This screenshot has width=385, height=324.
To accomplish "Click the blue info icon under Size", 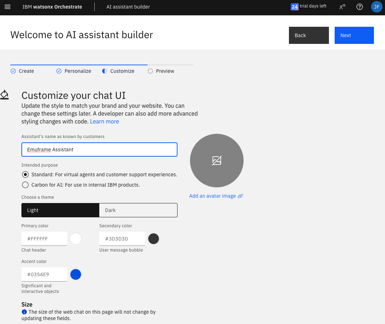I will click(x=24, y=312).
